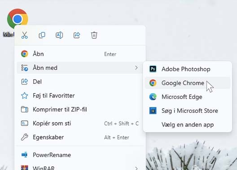Expand the WinRAR chevron arrow
Image resolution: width=237 pixels, height=170 pixels.
136,168
